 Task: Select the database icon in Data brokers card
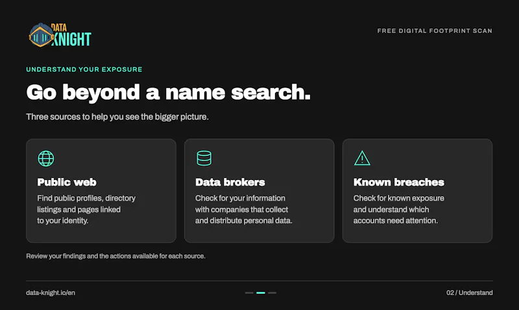pyautogui.click(x=204, y=158)
